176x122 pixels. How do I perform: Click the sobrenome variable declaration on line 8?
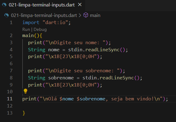pyautogui.click(x=61, y=78)
